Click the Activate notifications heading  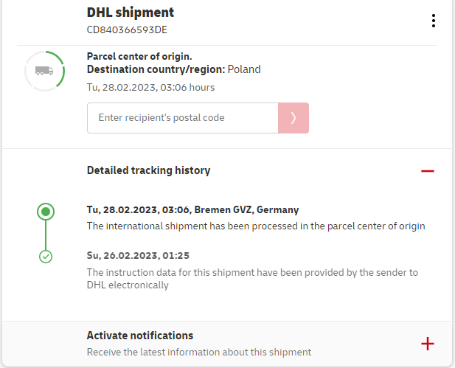pos(140,336)
